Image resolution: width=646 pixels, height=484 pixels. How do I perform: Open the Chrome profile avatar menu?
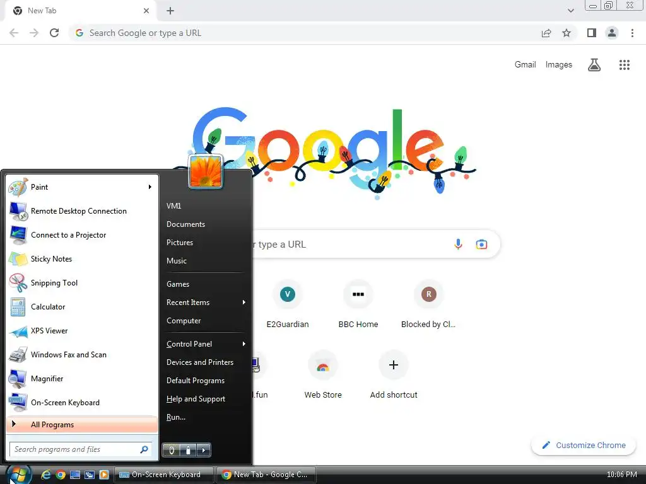coord(612,33)
